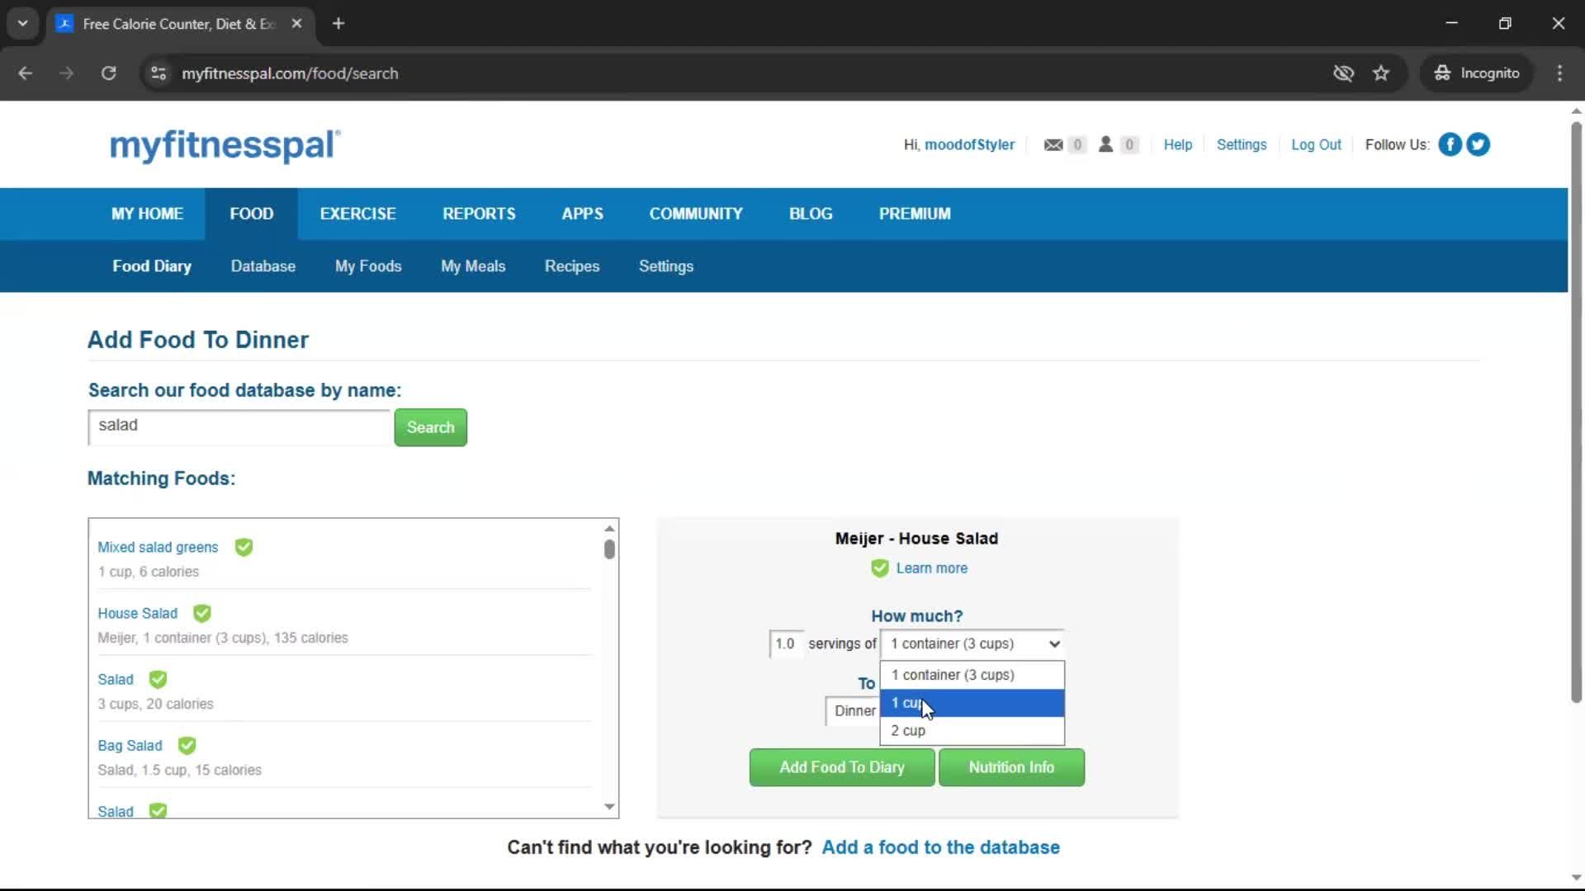Image resolution: width=1585 pixels, height=891 pixels.
Task: Click the third-party cookies blocked eye icon
Action: pyautogui.click(x=1343, y=73)
